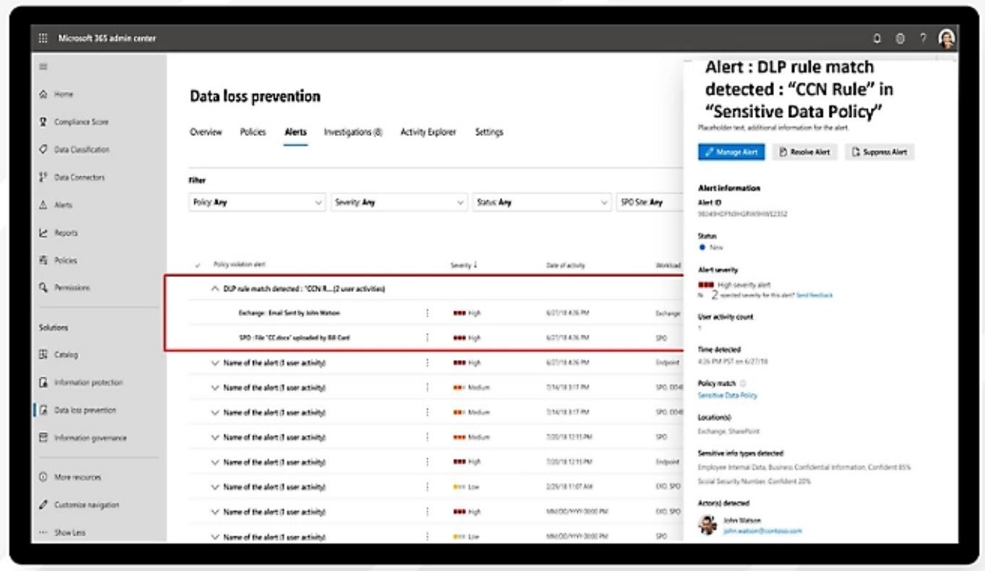Open notifications in the top bar
Screen dimensions: 985x571
coord(877,38)
